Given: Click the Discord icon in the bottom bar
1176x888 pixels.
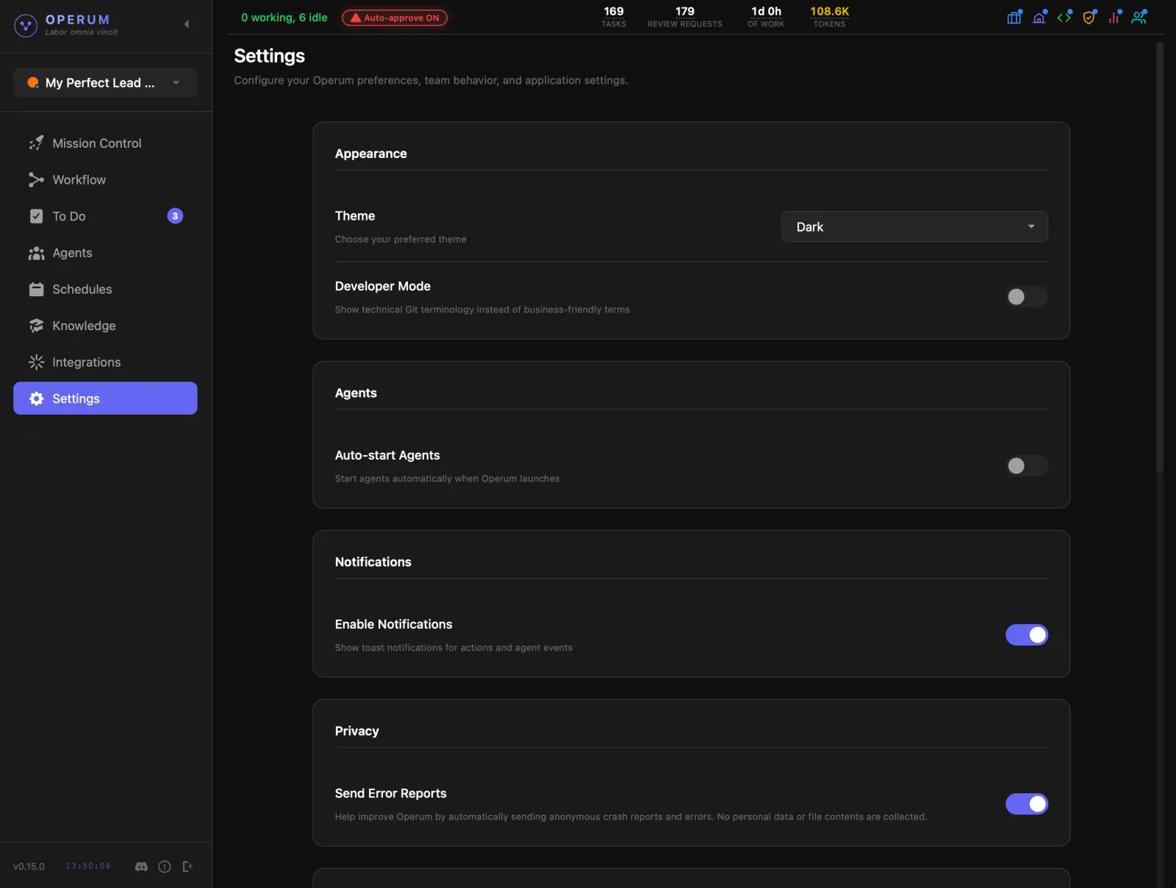Looking at the screenshot, I should 140,866.
